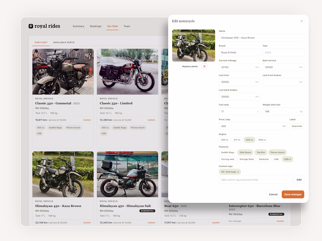Toggle the 650 cc engine option
The width and height of the screenshot is (322, 241).
(262, 140)
